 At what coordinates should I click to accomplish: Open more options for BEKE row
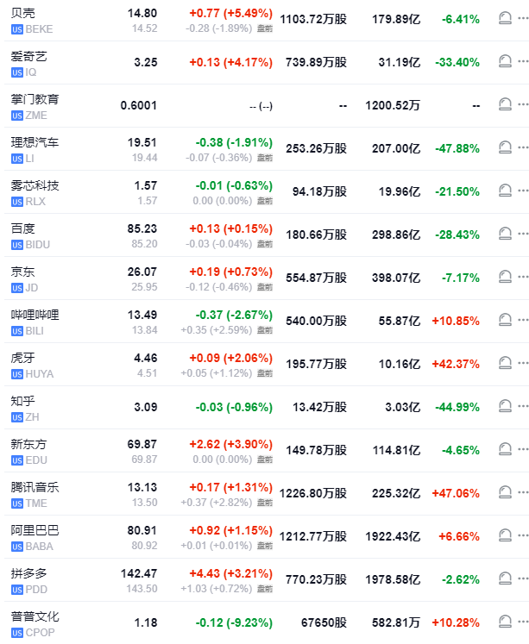click(x=523, y=18)
